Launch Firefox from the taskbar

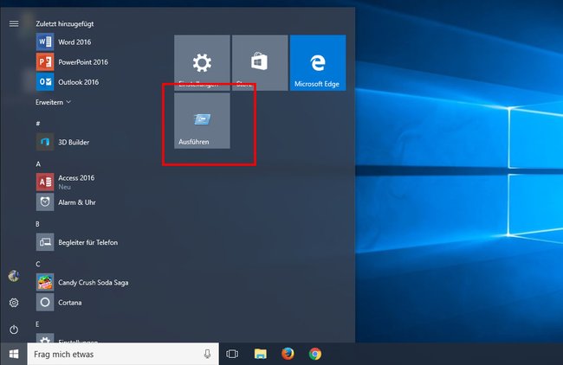(x=288, y=354)
